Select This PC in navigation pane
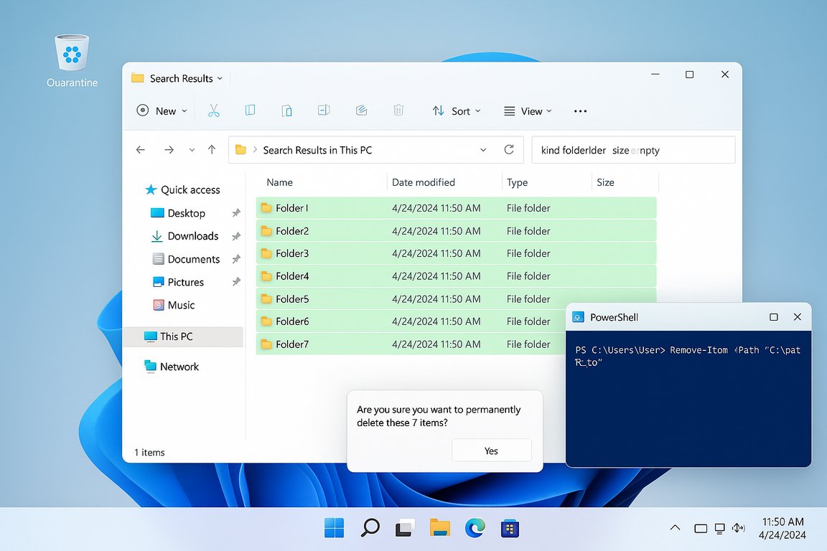The image size is (827, 551). pyautogui.click(x=176, y=336)
